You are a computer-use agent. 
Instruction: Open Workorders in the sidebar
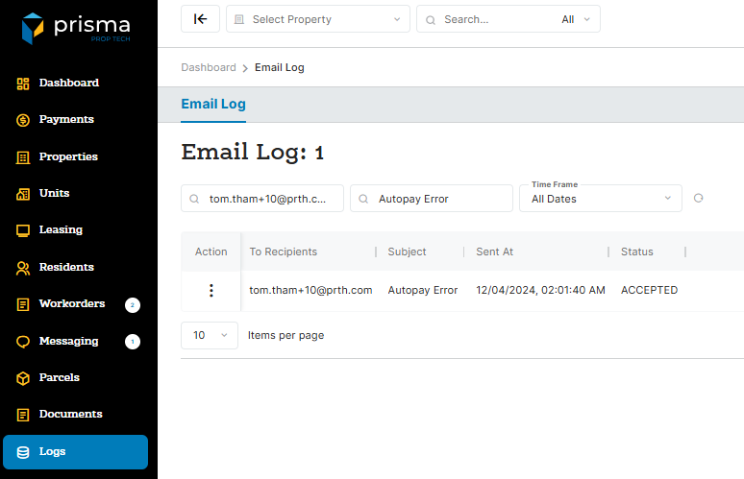point(71,304)
